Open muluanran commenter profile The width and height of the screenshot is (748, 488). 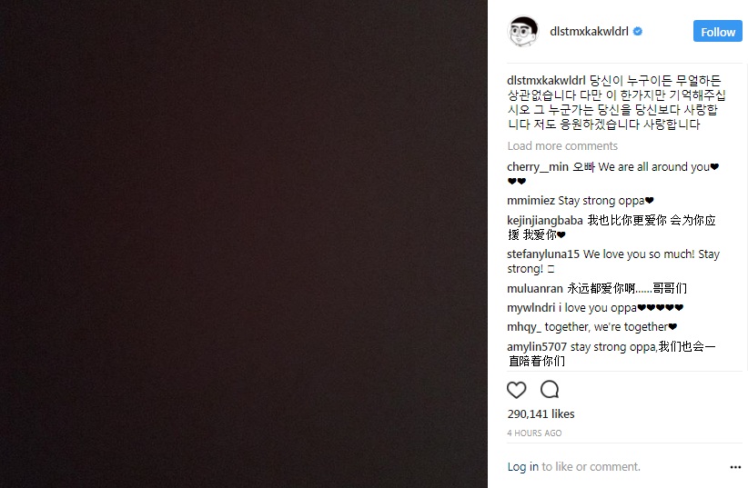click(x=535, y=288)
